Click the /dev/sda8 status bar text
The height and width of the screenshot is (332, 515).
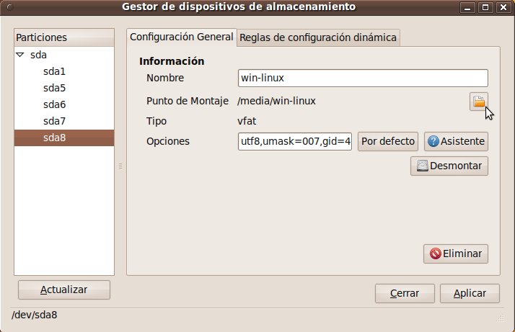coord(35,315)
